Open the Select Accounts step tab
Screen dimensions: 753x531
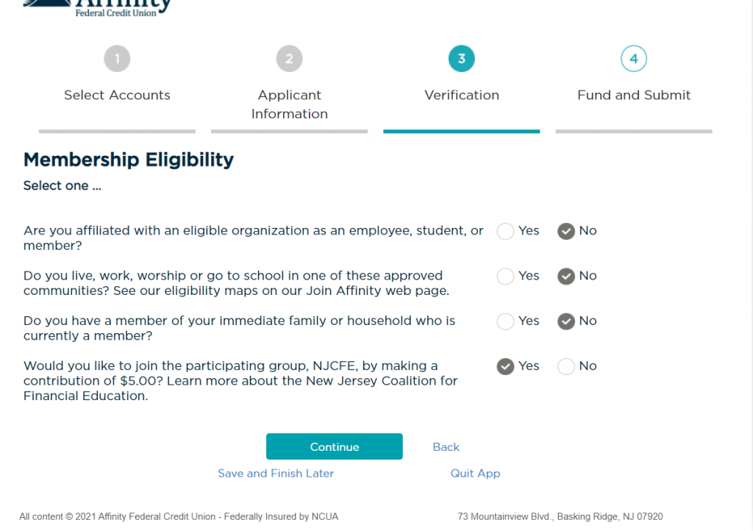(x=117, y=95)
